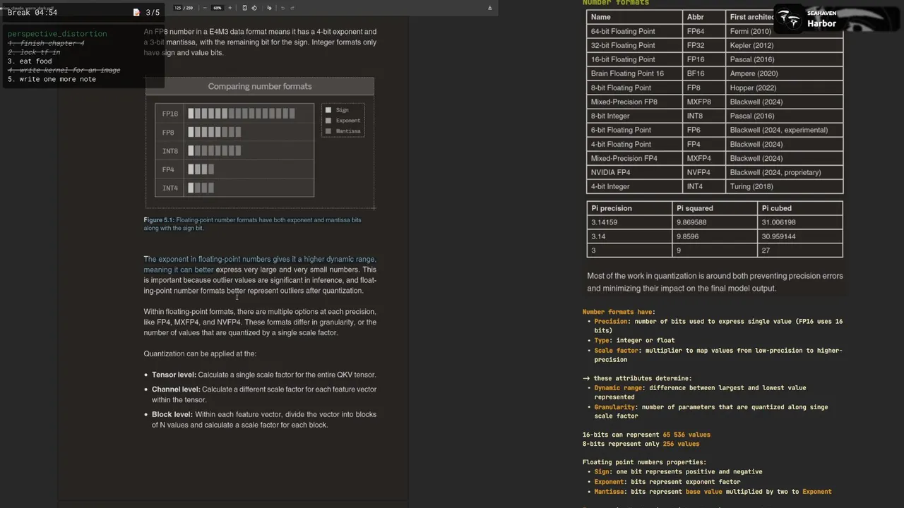Click the Exponent legend entry
Screen dimensions: 904x508
[x=343, y=121]
